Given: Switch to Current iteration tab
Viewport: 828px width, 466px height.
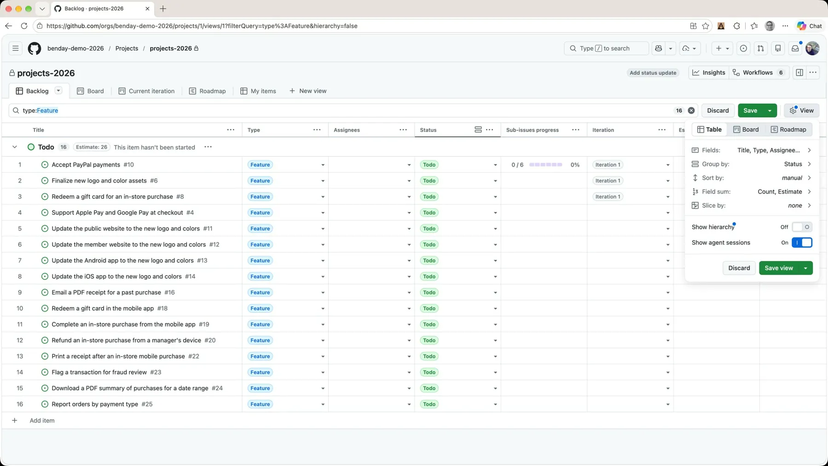Looking at the screenshot, I should pyautogui.click(x=146, y=91).
